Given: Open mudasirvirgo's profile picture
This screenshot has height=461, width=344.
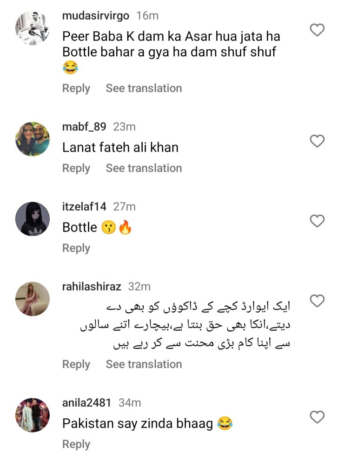Looking at the screenshot, I should [x=33, y=29].
